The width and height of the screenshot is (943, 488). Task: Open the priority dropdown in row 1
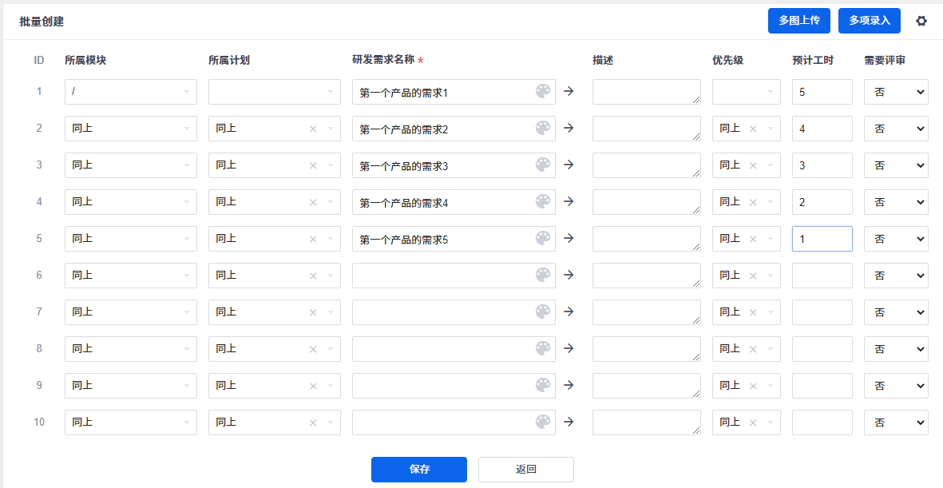tap(746, 92)
